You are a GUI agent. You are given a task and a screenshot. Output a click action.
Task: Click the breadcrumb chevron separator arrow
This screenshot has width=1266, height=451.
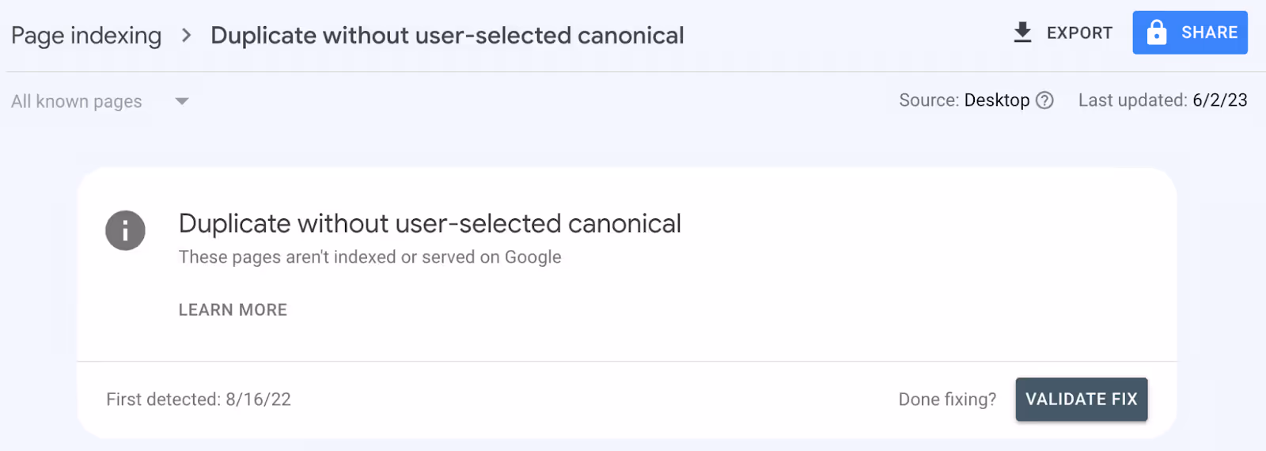point(186,36)
